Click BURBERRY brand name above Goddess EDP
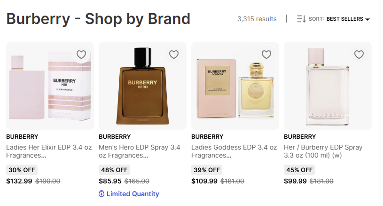Image resolution: width=383 pixels, height=206 pixels. pos(207,137)
